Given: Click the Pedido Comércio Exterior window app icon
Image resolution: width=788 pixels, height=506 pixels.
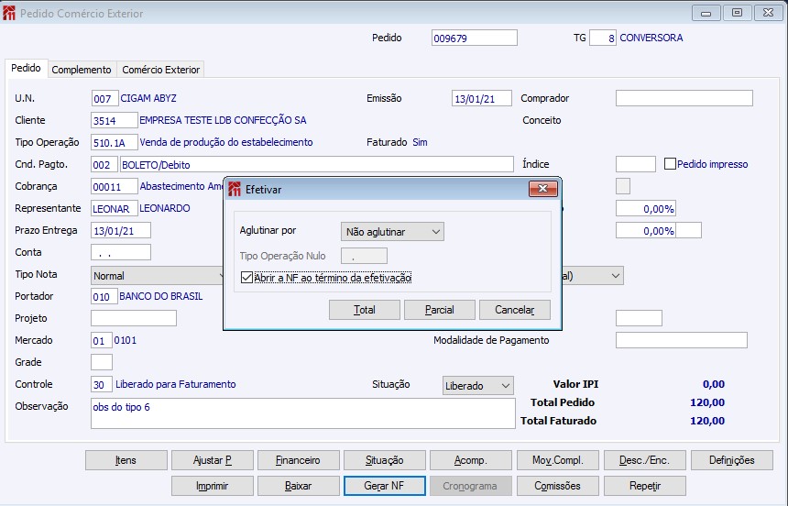Looking at the screenshot, I should 9,13.
